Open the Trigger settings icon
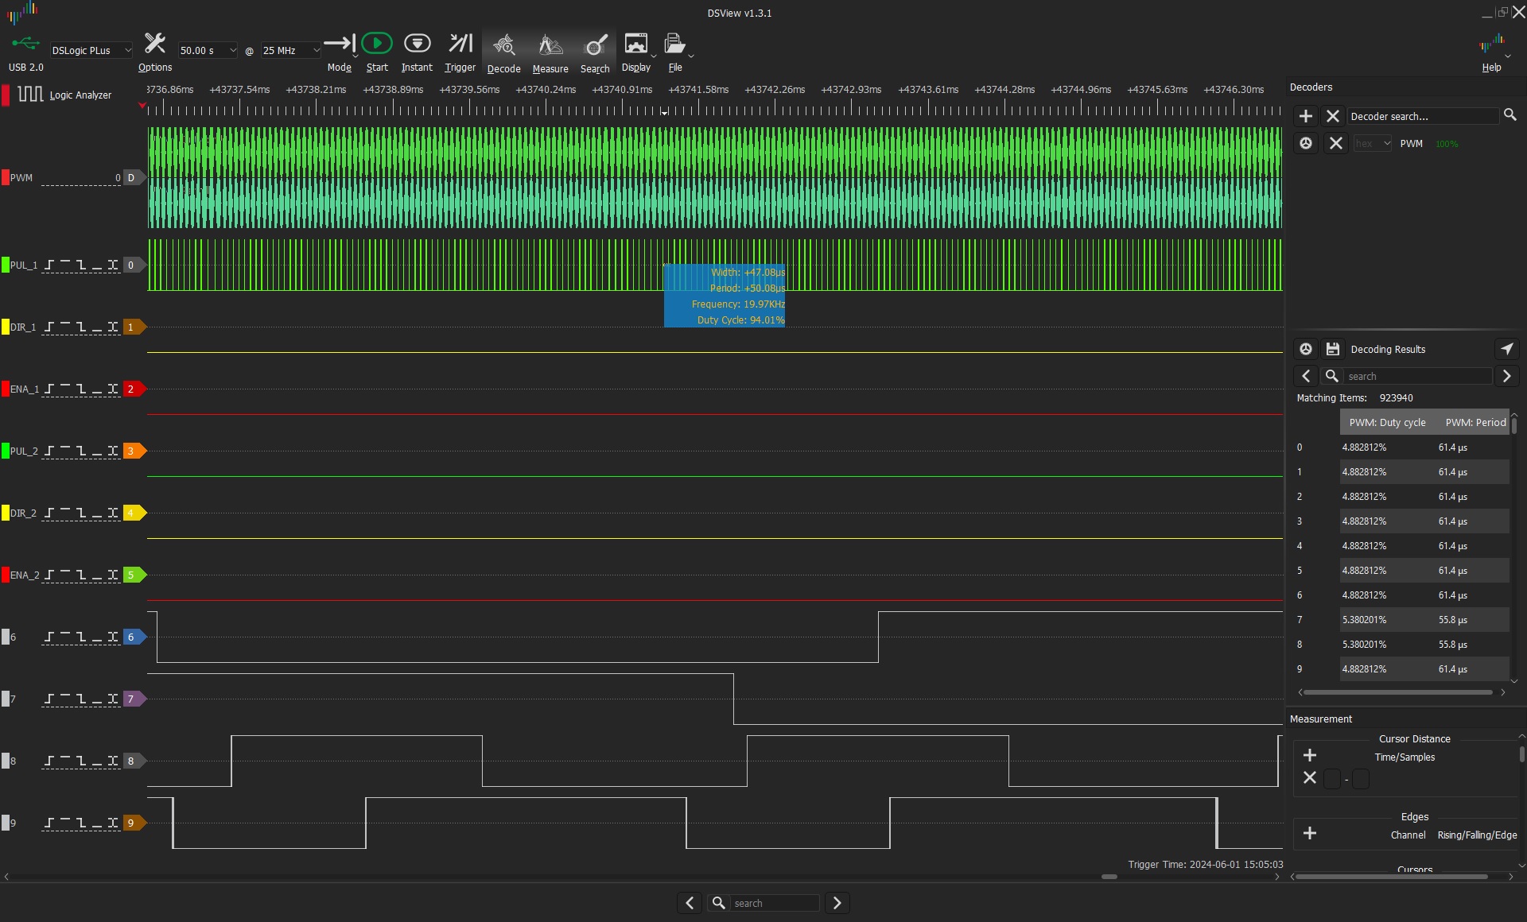 pyautogui.click(x=460, y=44)
